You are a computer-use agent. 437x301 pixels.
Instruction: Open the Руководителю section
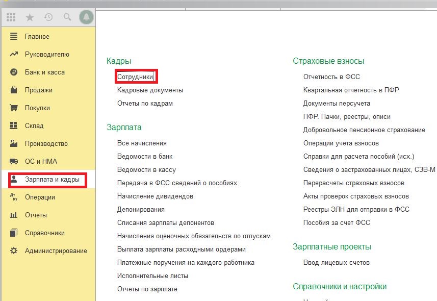47,55
